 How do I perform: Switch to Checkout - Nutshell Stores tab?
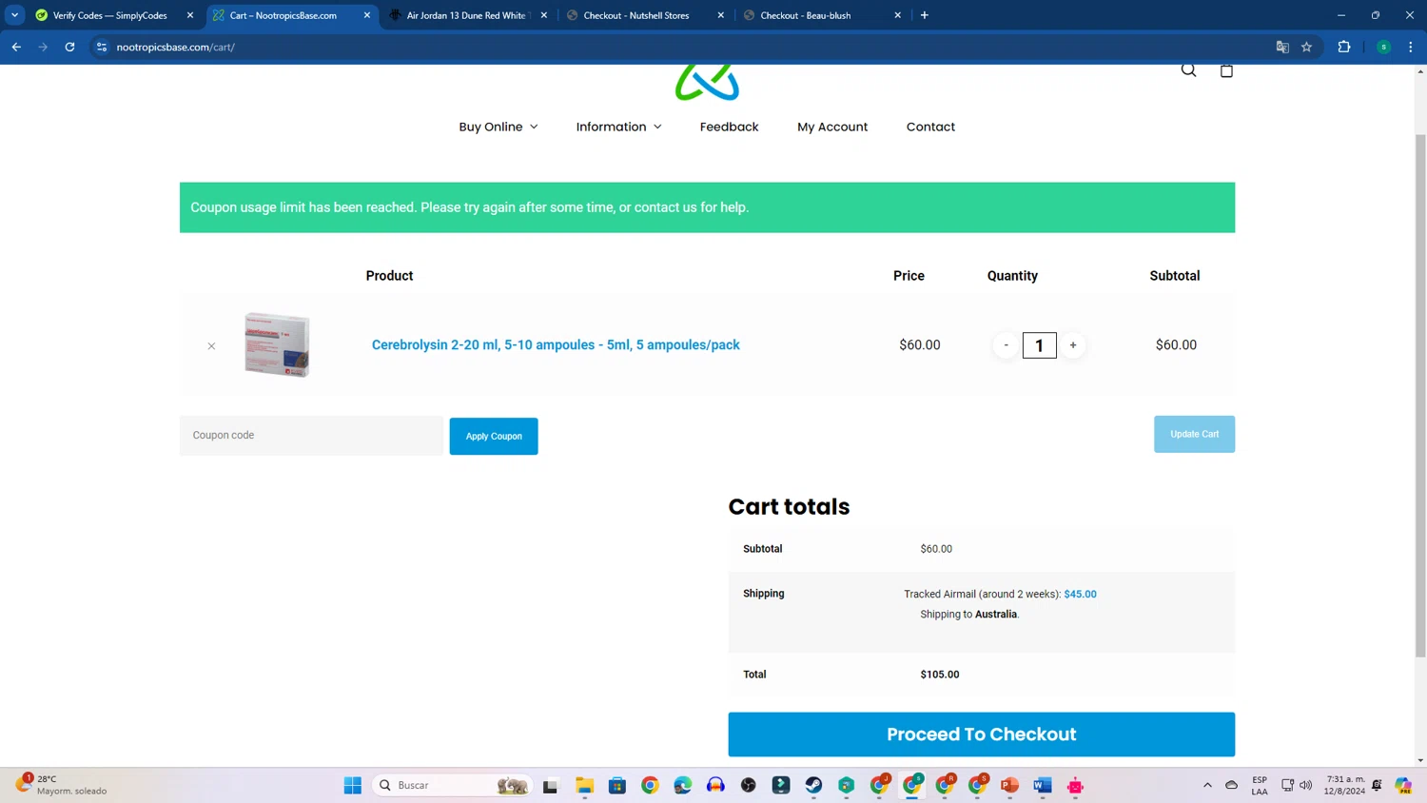635,15
